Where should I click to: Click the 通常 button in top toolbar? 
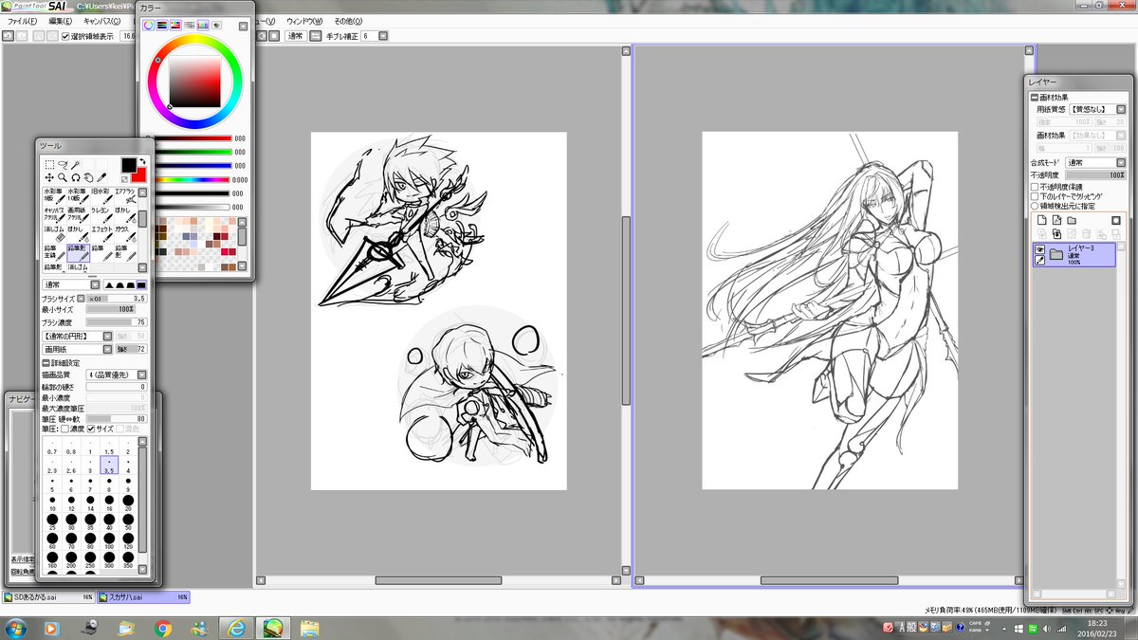295,36
